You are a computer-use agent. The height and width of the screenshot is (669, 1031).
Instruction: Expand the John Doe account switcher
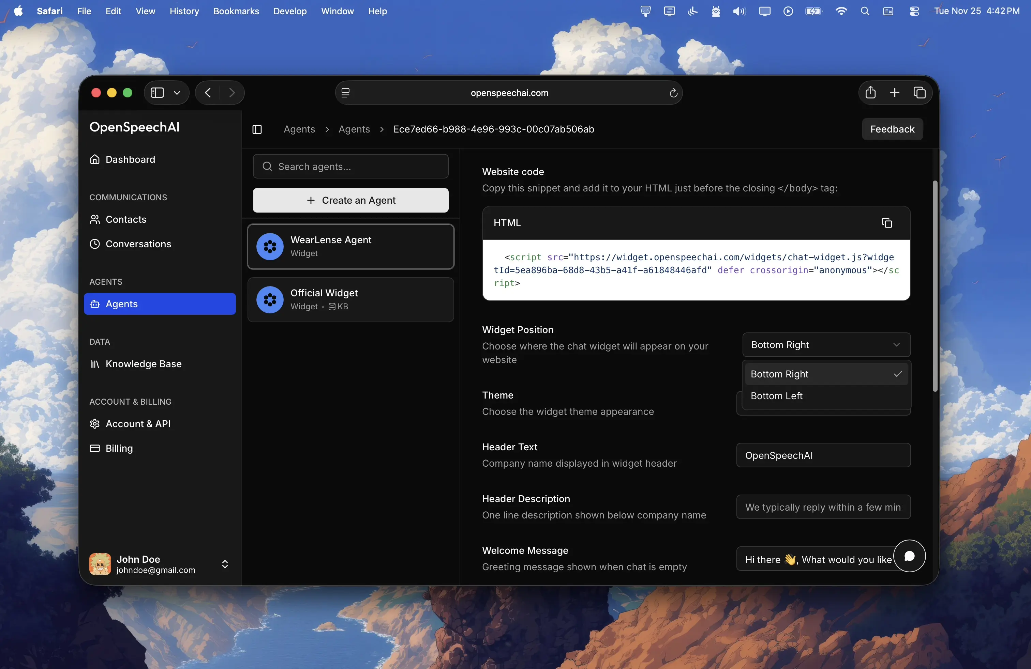pos(225,564)
